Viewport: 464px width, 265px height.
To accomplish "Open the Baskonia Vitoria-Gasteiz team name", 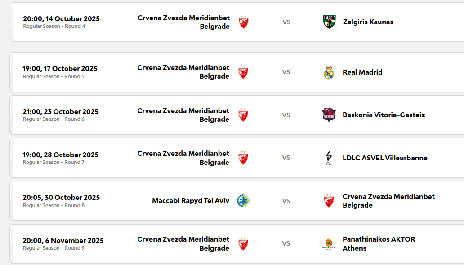I will coord(384,115).
